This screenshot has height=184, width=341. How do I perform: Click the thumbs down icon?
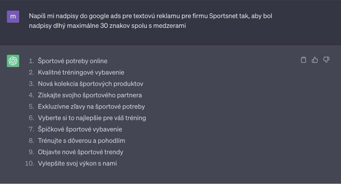(x=326, y=60)
